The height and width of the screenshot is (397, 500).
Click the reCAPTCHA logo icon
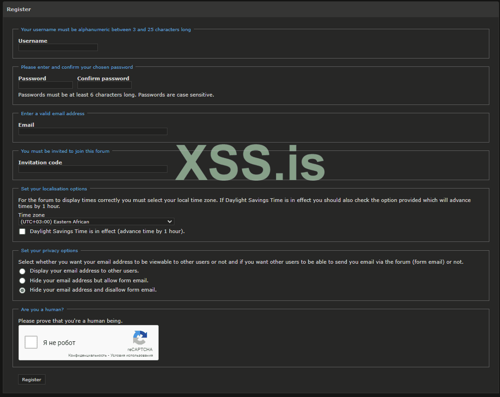click(140, 338)
